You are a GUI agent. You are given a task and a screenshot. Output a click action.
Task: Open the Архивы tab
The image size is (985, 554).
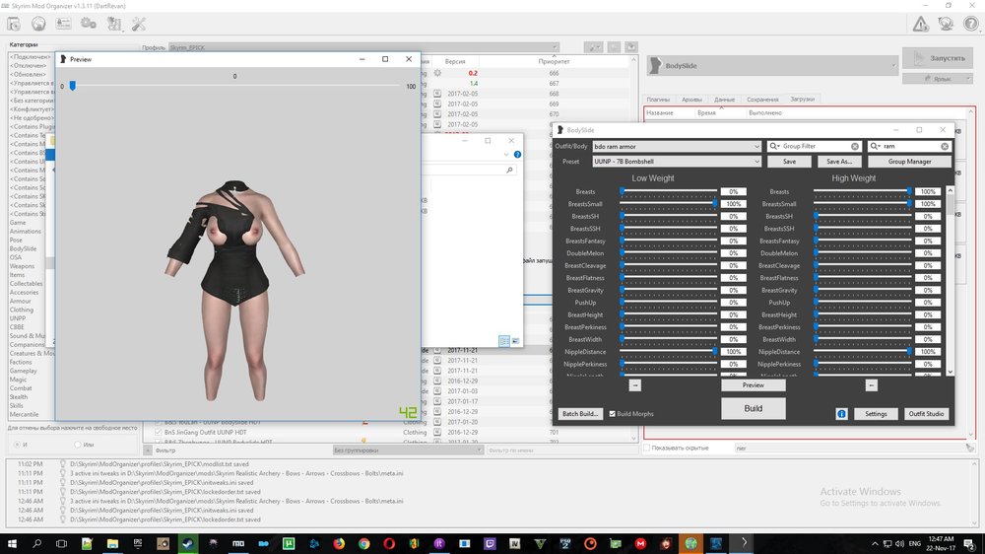coord(691,100)
